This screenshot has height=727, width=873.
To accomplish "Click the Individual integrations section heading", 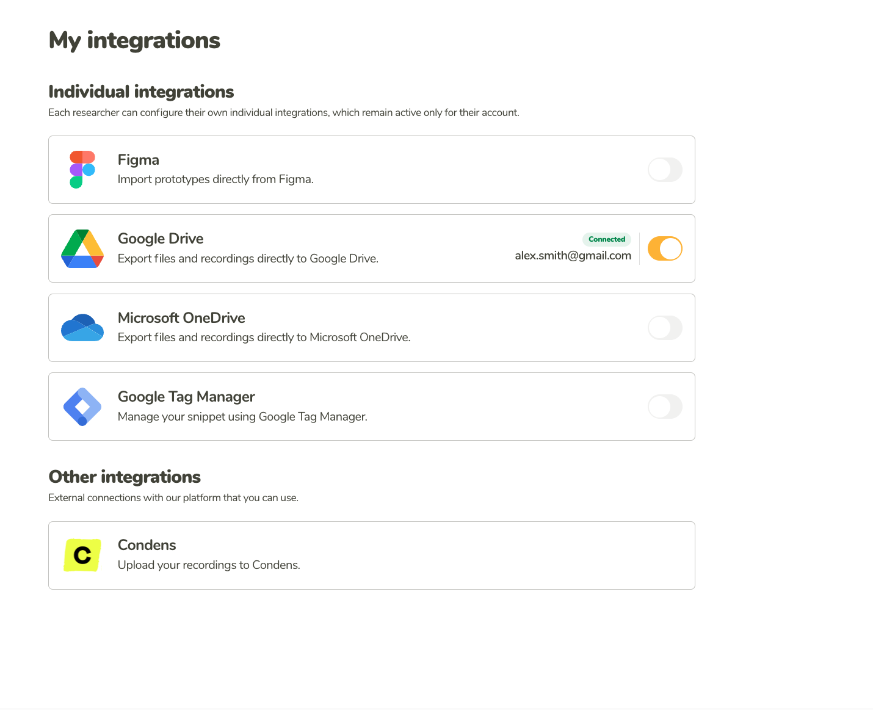I will pyautogui.click(x=141, y=92).
